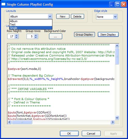Decrease the Group rows value
Viewport: 128px width, 139px height.
[x=36, y=37]
